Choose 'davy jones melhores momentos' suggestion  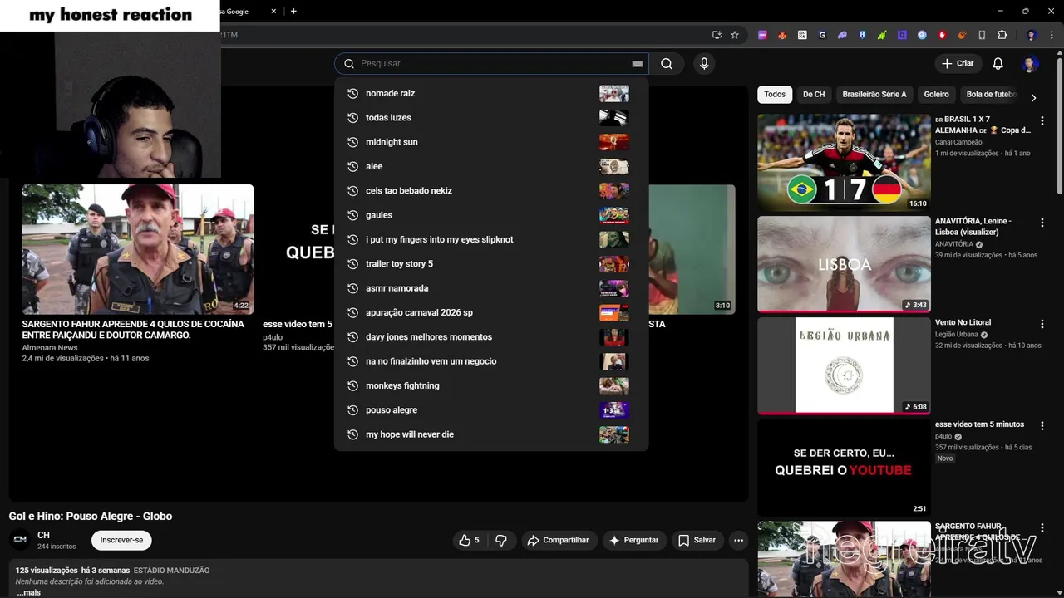(x=491, y=337)
